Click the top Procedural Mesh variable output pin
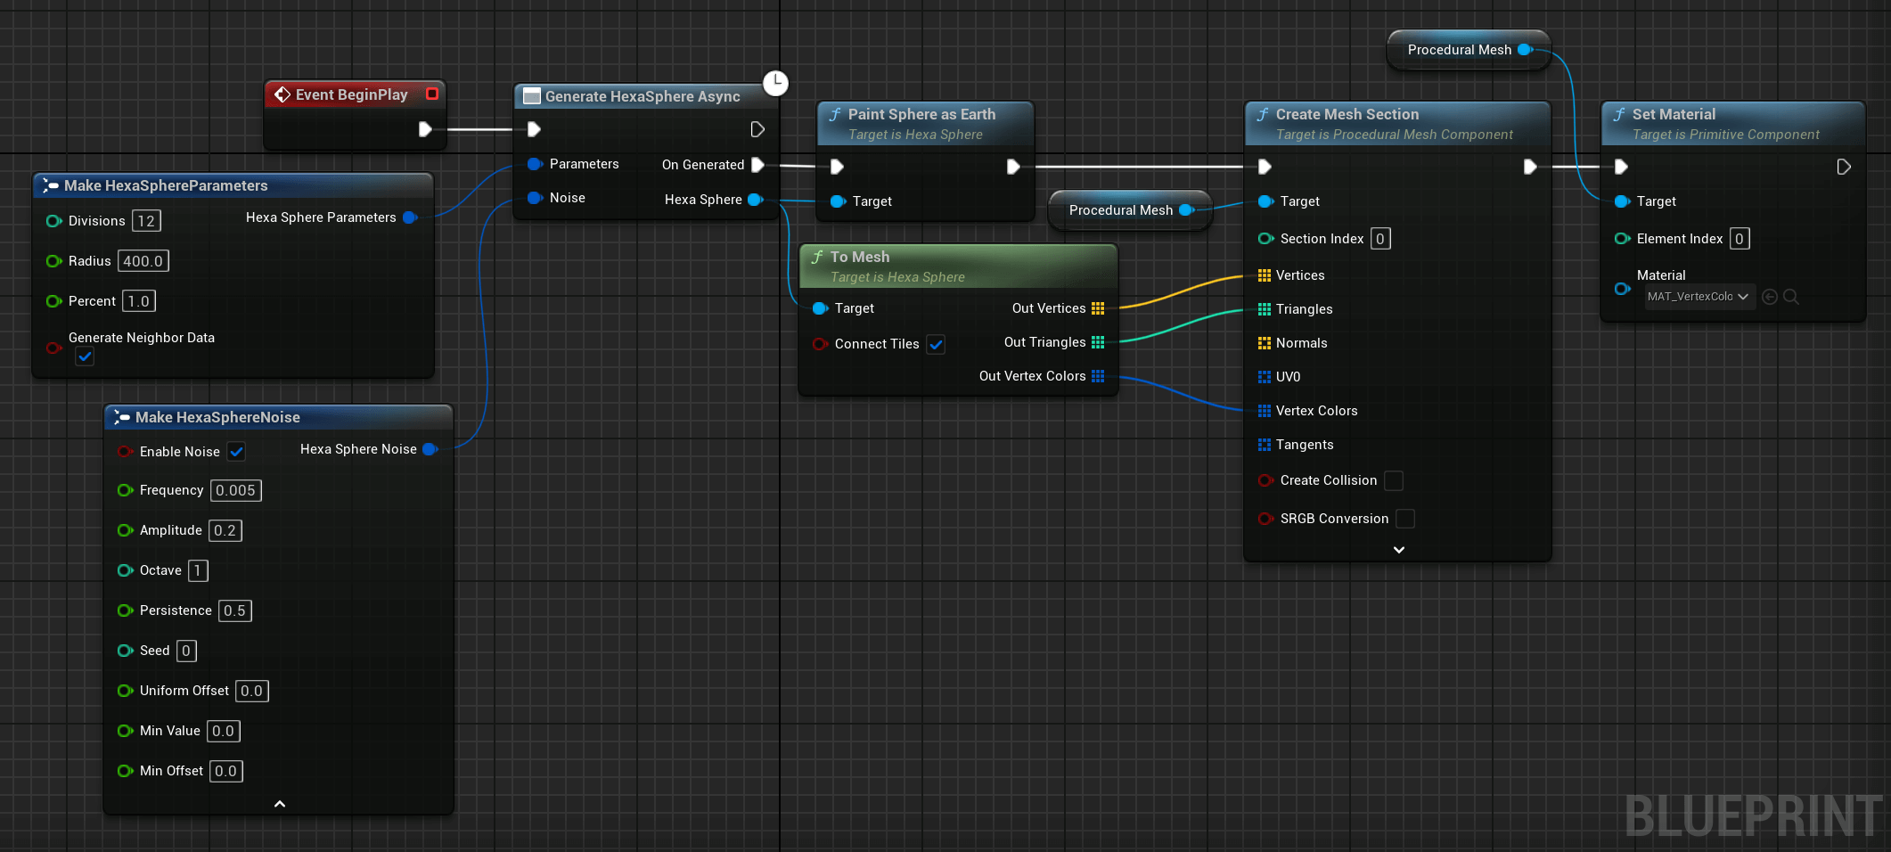Screen dimensions: 1891x852 coord(1525,50)
